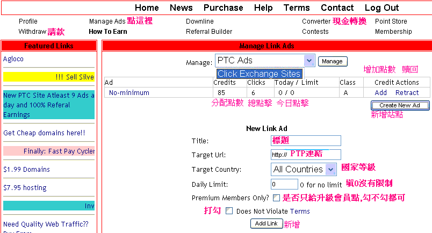432x233 pixels.
Task: Select Click Exchange Sites dropdown option
Action: pyautogui.click(x=259, y=74)
